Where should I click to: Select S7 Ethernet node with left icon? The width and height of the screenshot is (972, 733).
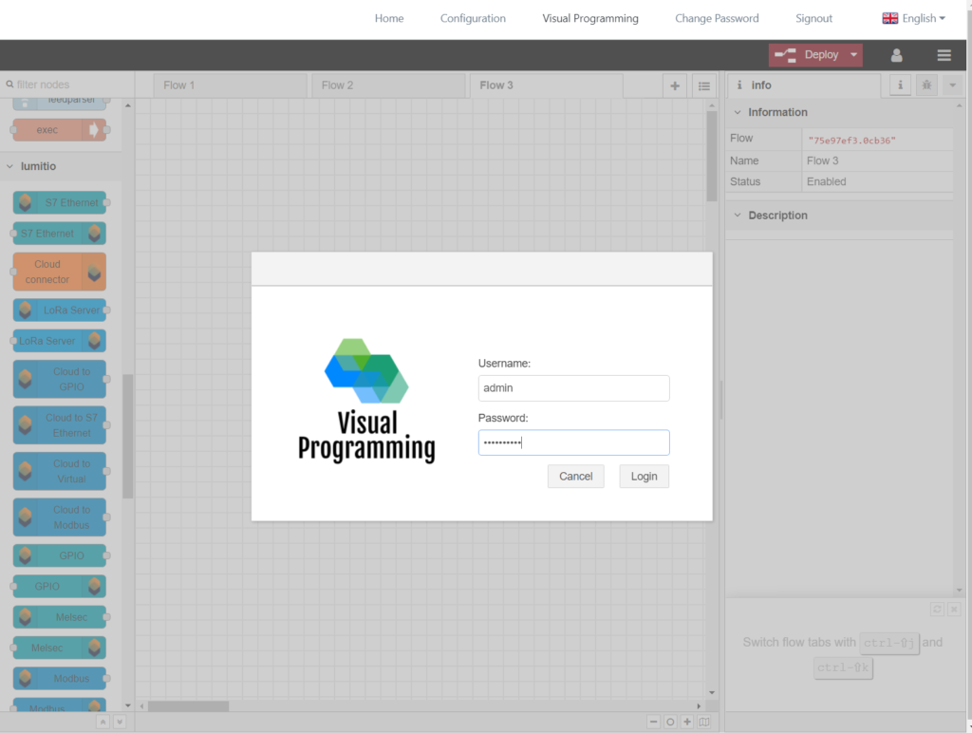(60, 203)
